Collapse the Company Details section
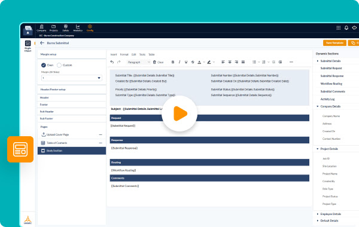The image size is (359, 227). coord(318,106)
